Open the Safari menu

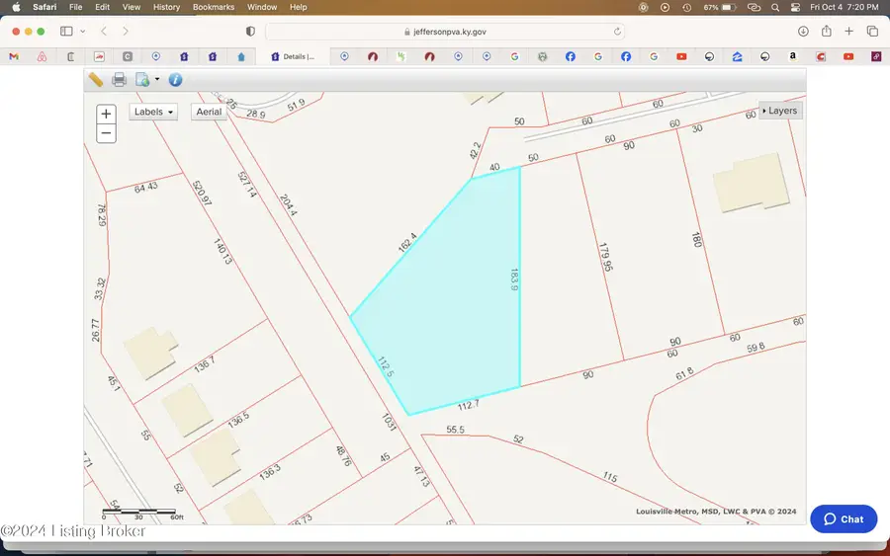point(44,7)
